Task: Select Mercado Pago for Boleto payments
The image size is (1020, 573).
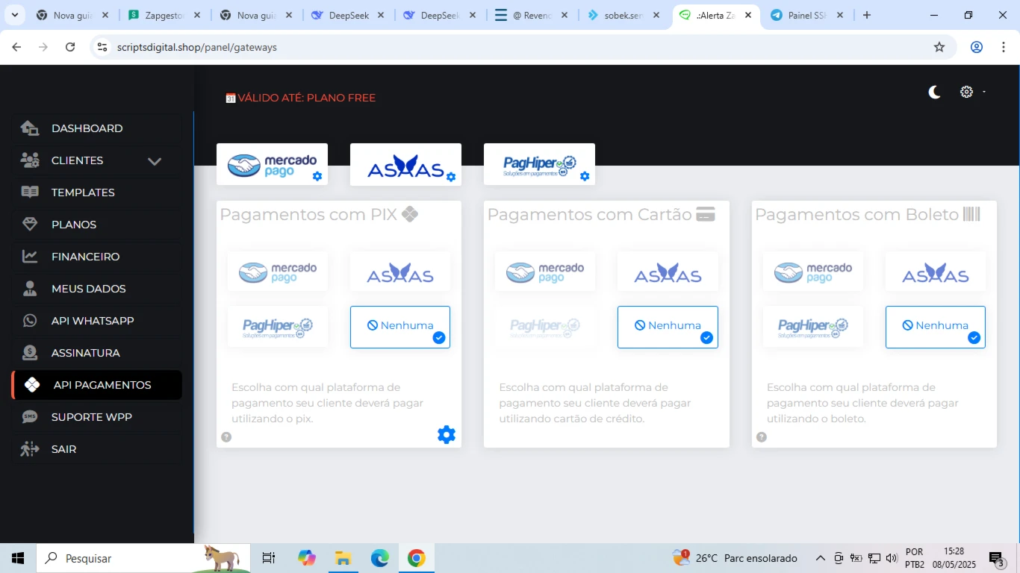Action: click(813, 272)
